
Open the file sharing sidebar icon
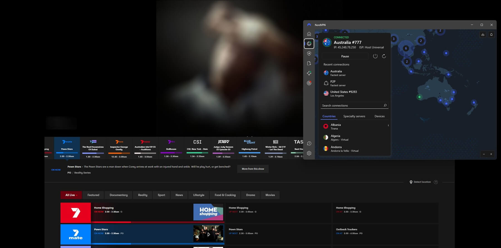[x=309, y=64]
